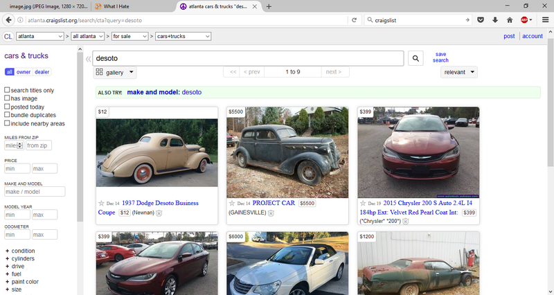This screenshot has height=295, width=554.
Task: Switch to the What I Hate tab
Action: (x=134, y=6)
